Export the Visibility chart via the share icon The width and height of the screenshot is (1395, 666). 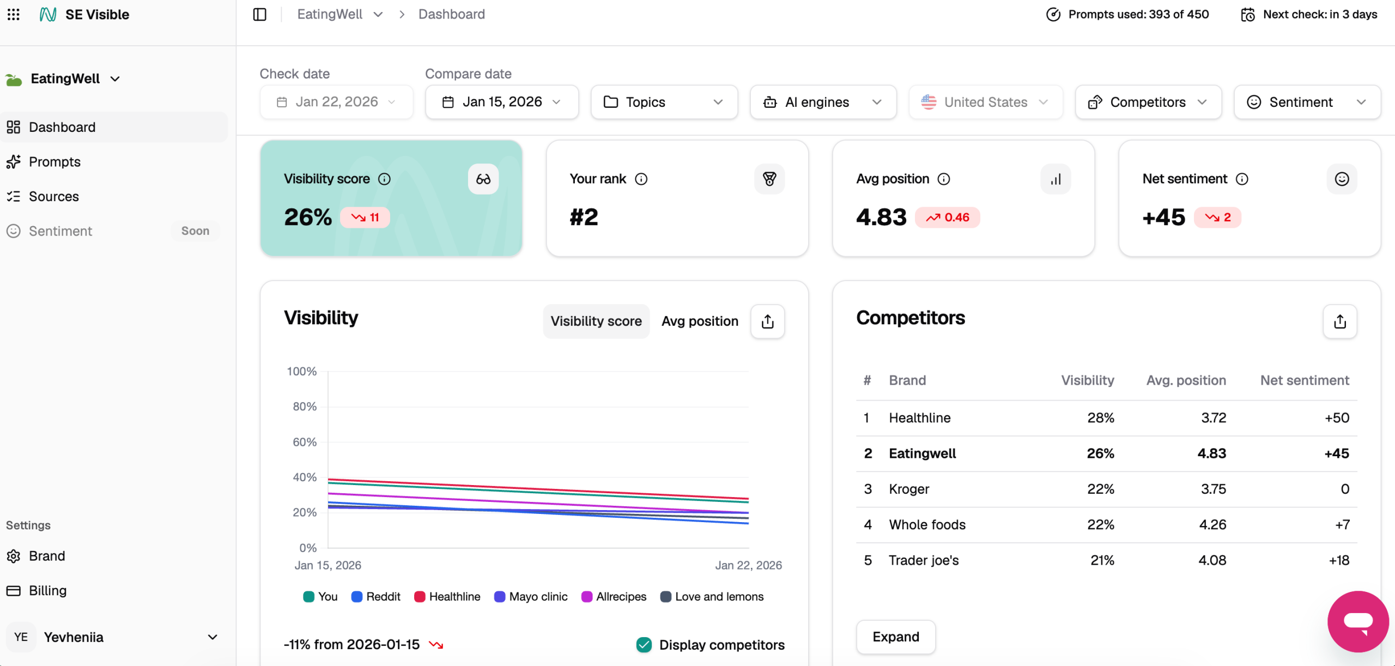tap(767, 322)
